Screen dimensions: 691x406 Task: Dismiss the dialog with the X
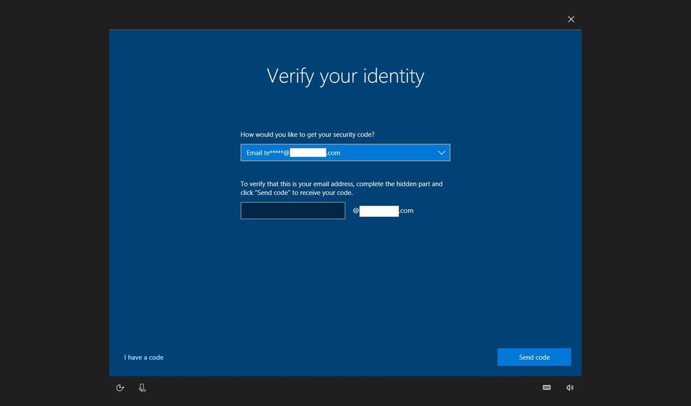570,19
